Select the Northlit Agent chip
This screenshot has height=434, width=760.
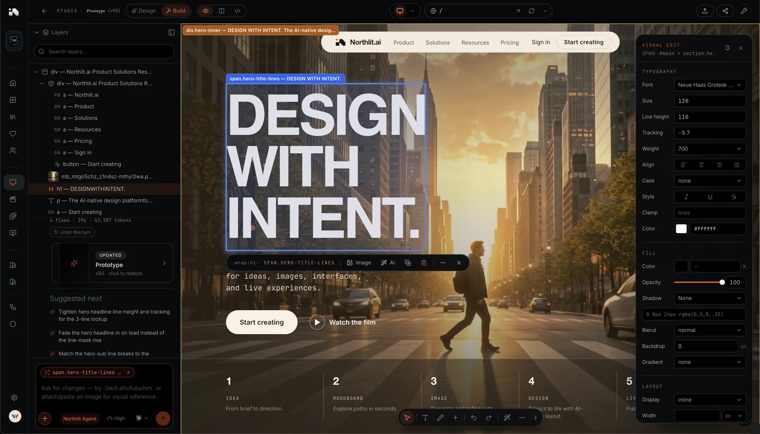[x=79, y=418]
